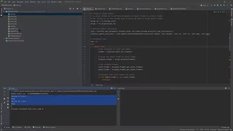Click the pin tab icon in Run sidebar

click(4, 103)
